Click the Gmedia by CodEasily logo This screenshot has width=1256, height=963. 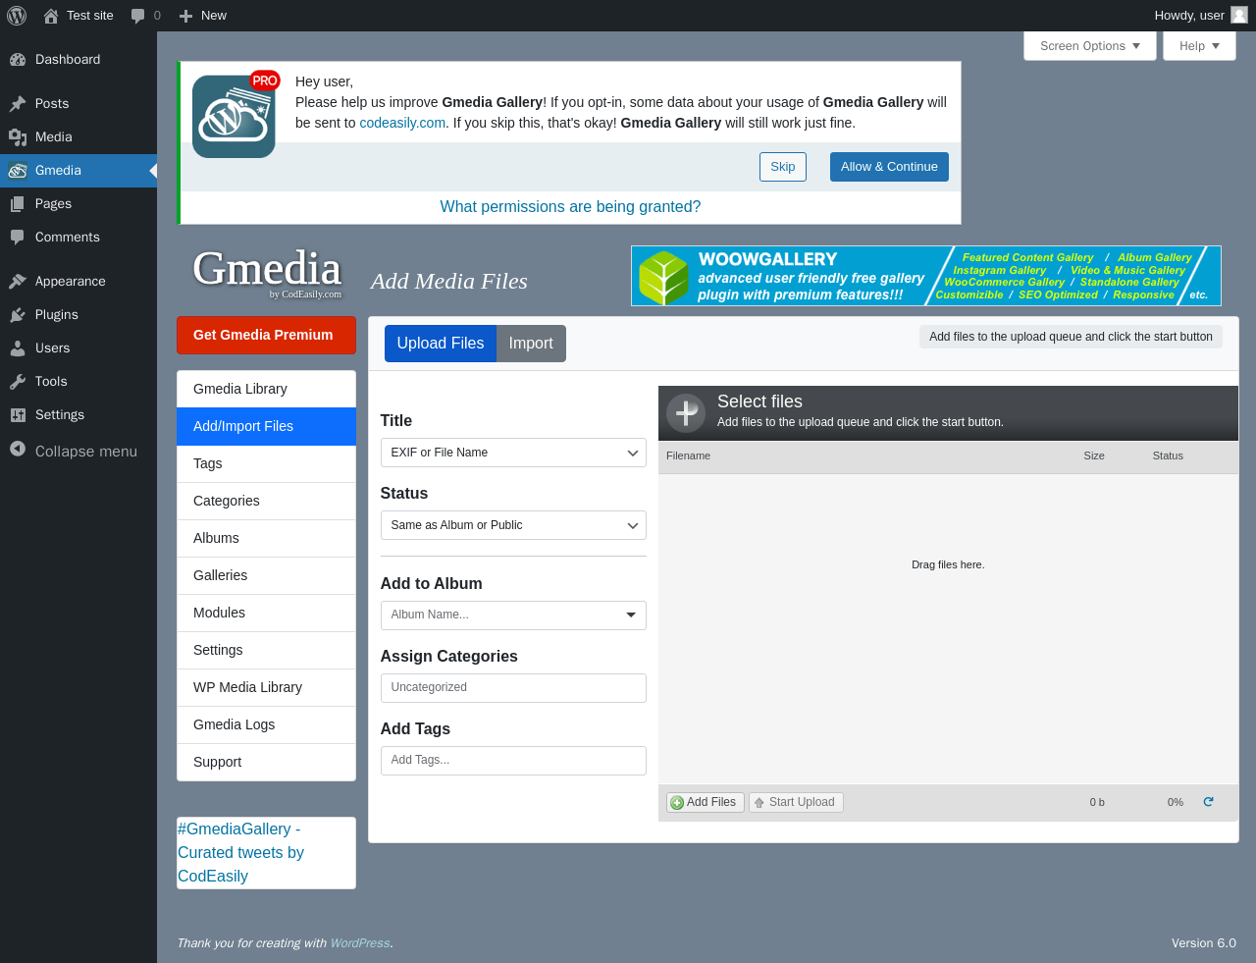click(267, 271)
